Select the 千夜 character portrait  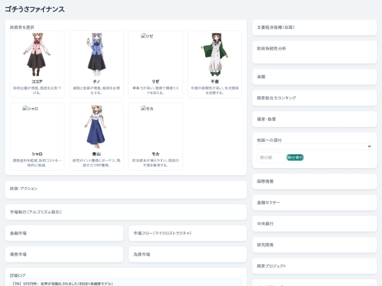[x=214, y=54]
